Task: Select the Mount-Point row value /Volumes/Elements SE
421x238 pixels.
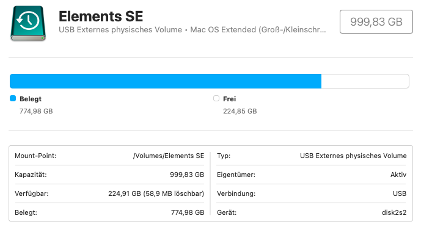Action: [169, 156]
